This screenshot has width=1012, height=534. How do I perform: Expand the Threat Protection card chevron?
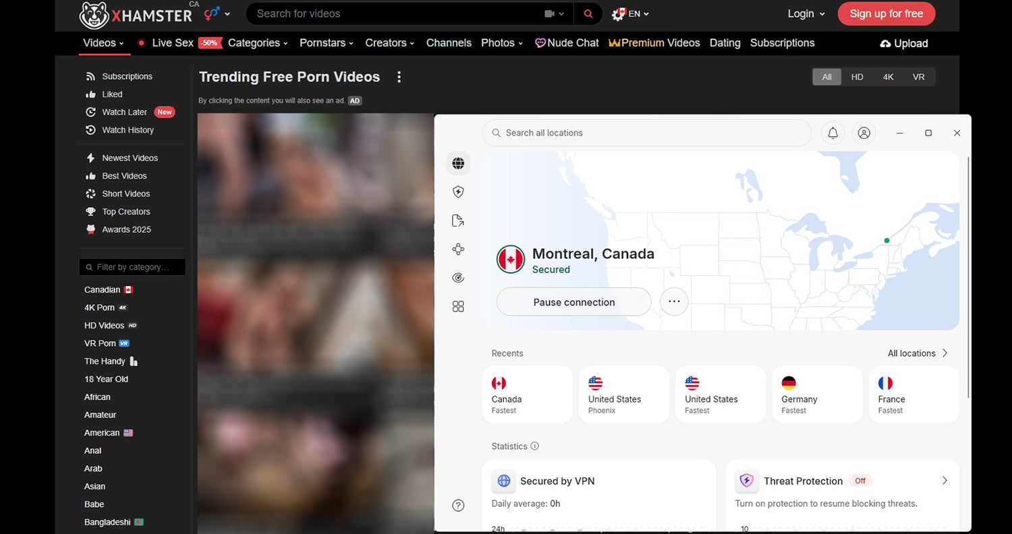[945, 481]
